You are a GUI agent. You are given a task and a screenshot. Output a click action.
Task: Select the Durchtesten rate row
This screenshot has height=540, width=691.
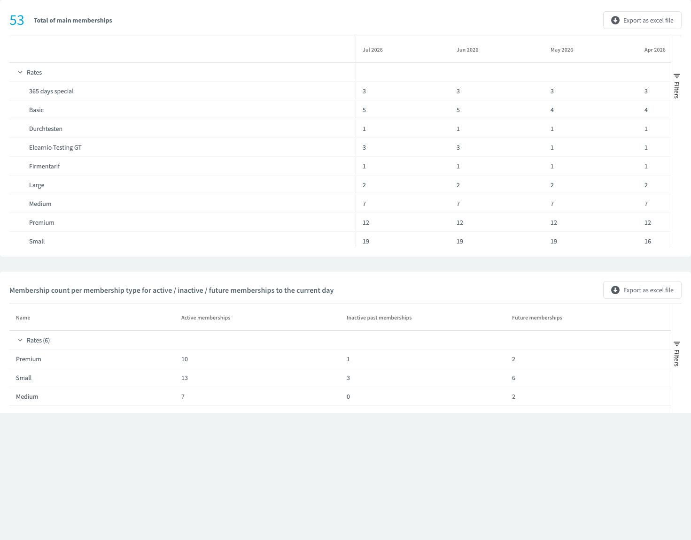[x=340, y=129]
